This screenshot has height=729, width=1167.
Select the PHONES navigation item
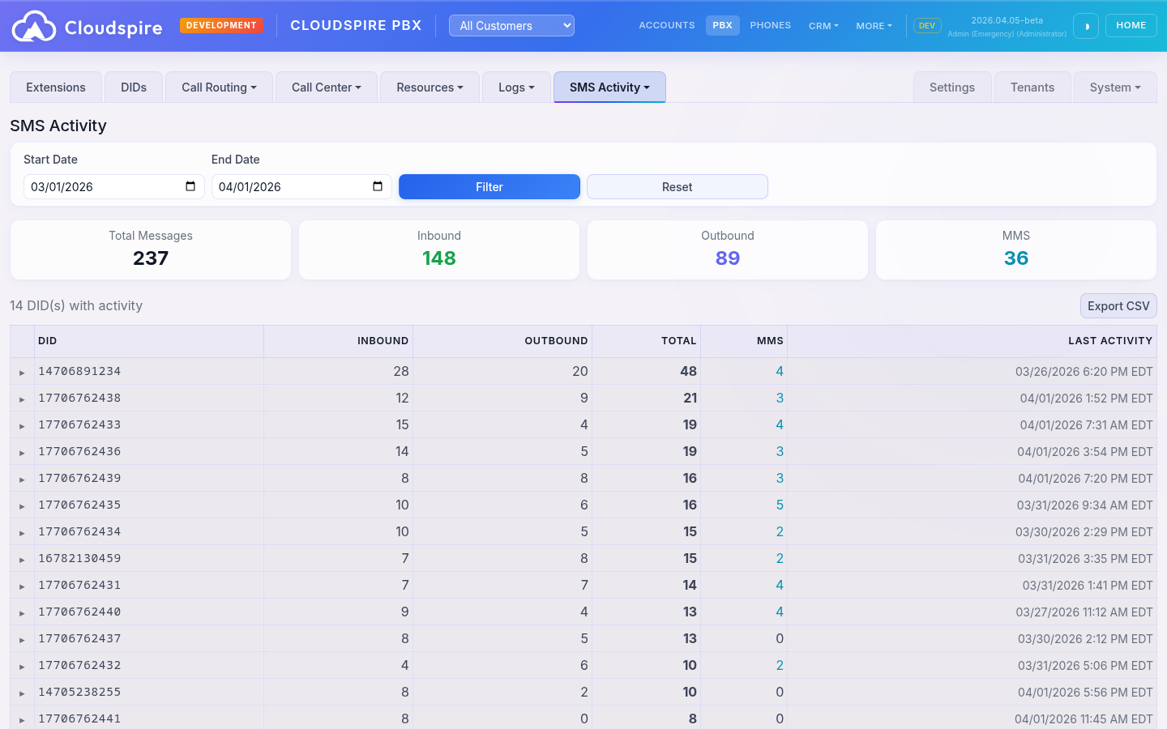coord(770,25)
